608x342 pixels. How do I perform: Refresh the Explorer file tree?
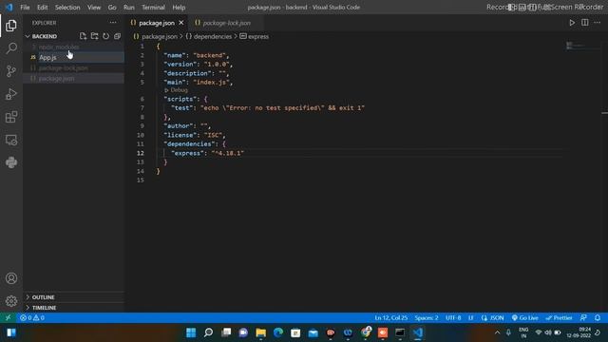tap(105, 36)
